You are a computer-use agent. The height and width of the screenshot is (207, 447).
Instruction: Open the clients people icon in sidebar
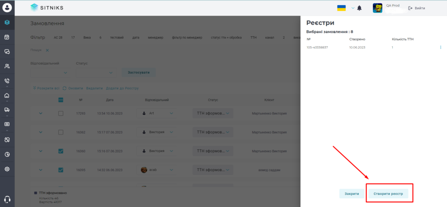pyautogui.click(x=7, y=66)
